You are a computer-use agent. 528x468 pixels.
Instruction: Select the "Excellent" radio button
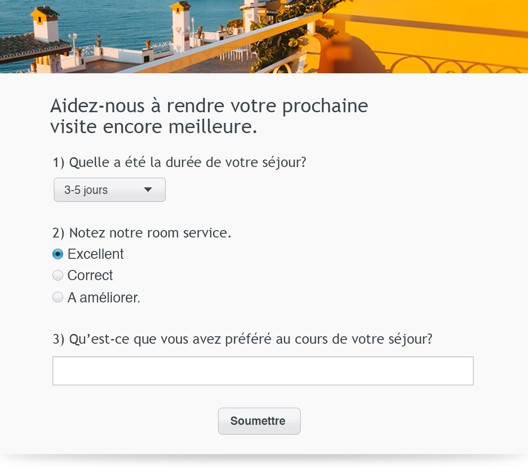(x=58, y=254)
